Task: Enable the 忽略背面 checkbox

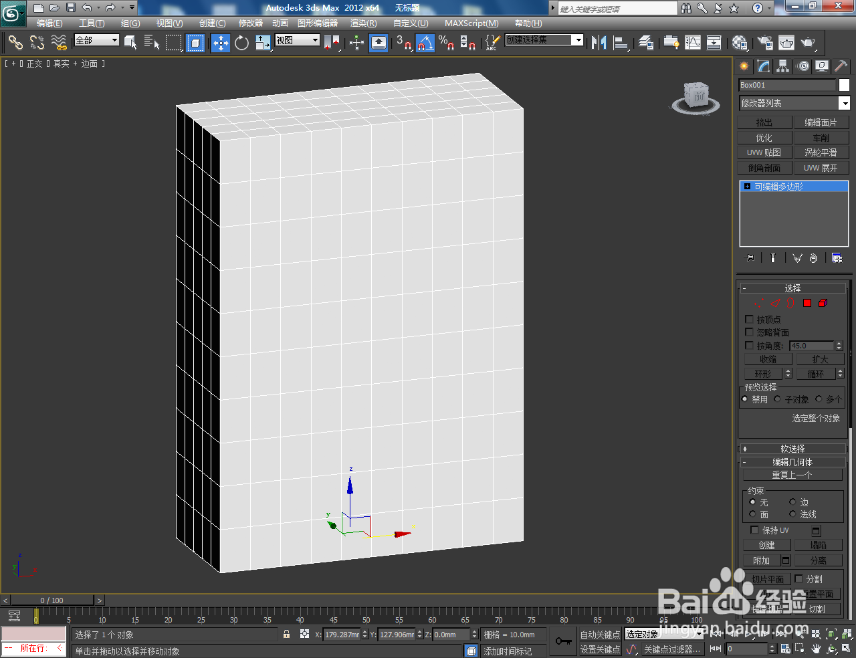Action: coord(749,332)
